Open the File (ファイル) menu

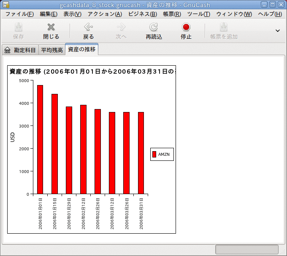(19, 14)
